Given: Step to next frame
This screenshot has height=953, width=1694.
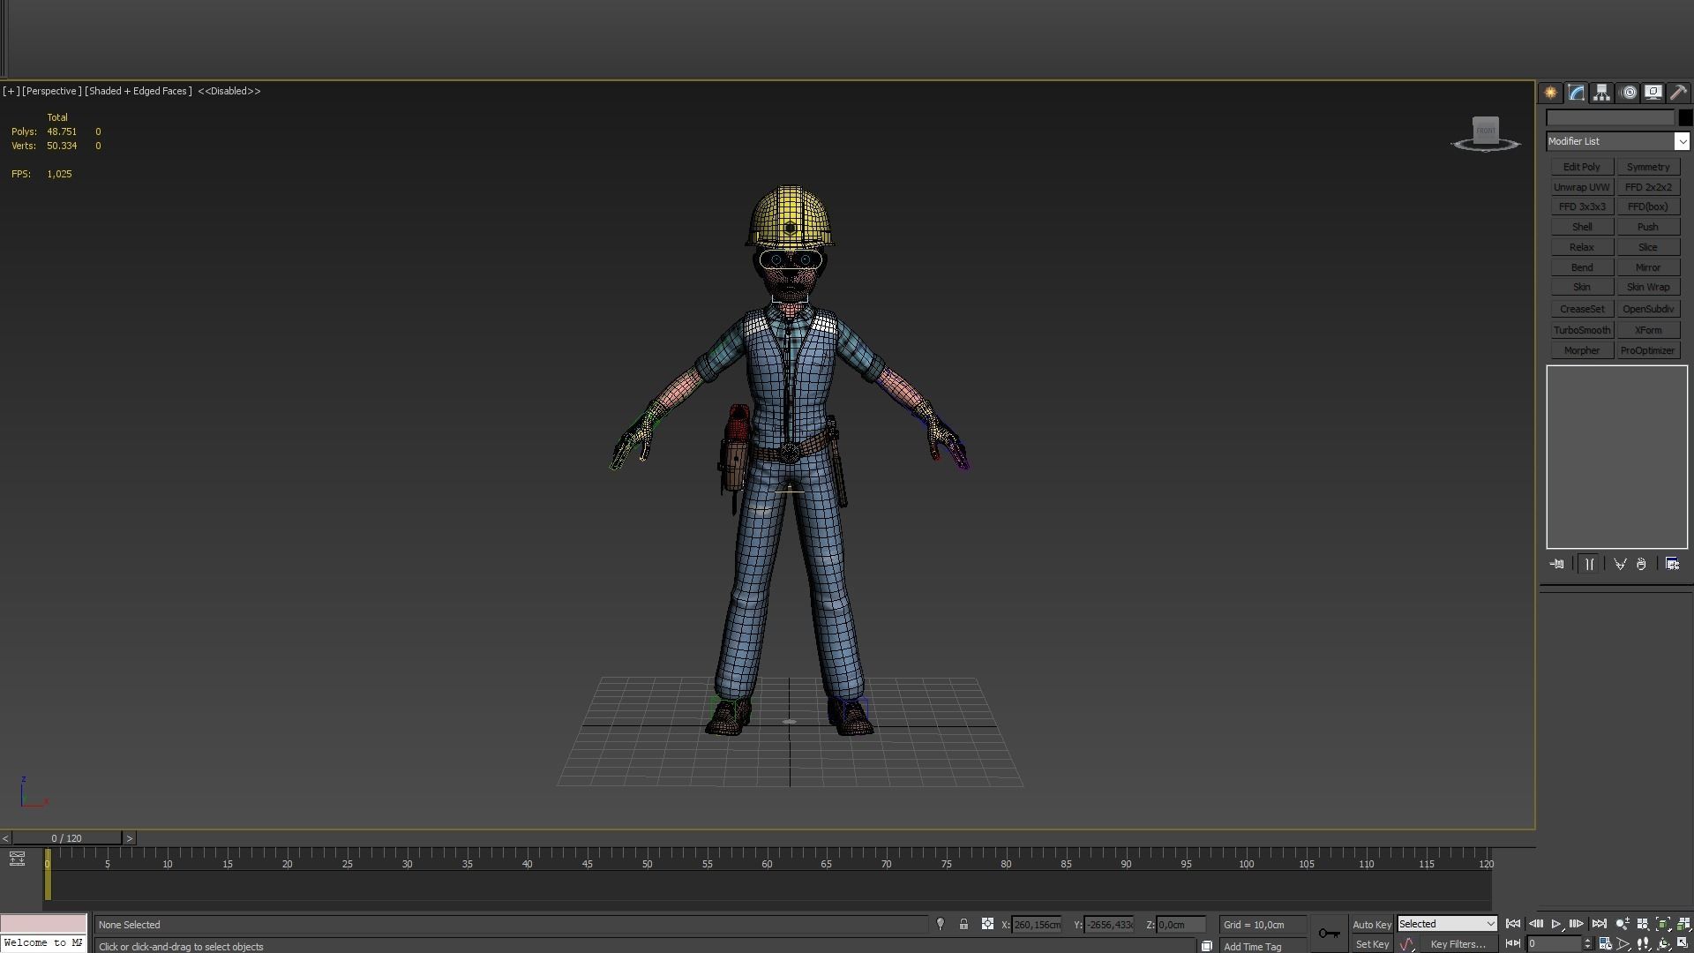Looking at the screenshot, I should coord(1577,924).
